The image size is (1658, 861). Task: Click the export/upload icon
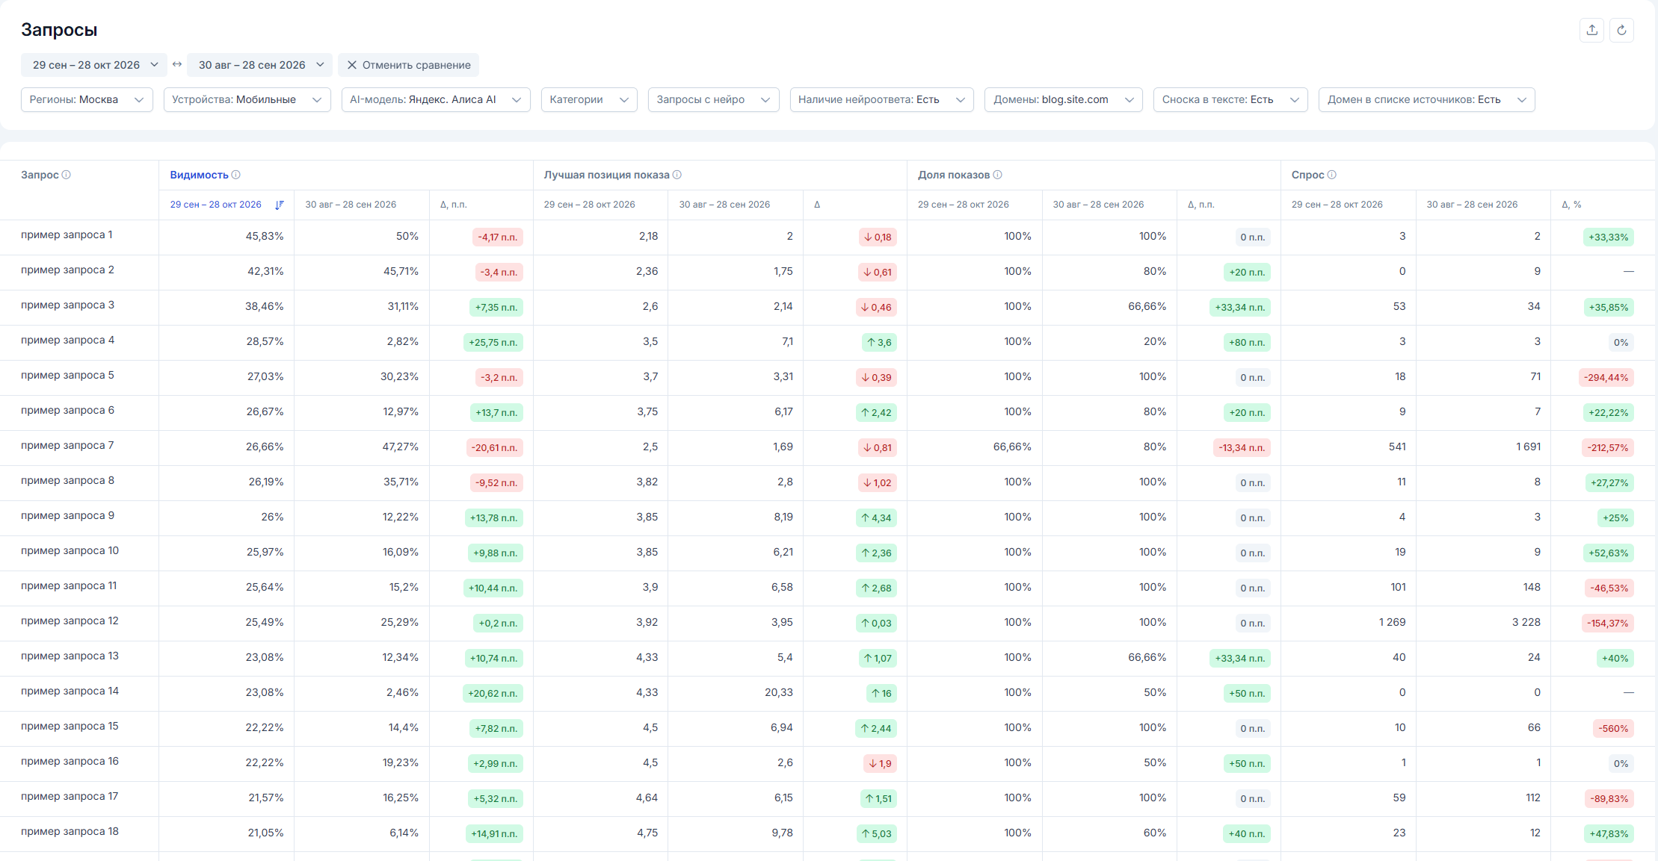tap(1591, 30)
